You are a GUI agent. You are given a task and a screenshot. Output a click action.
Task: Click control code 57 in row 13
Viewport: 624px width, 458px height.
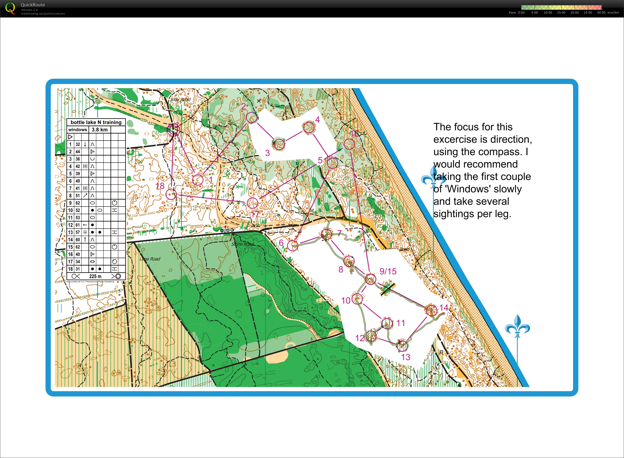coord(78,232)
